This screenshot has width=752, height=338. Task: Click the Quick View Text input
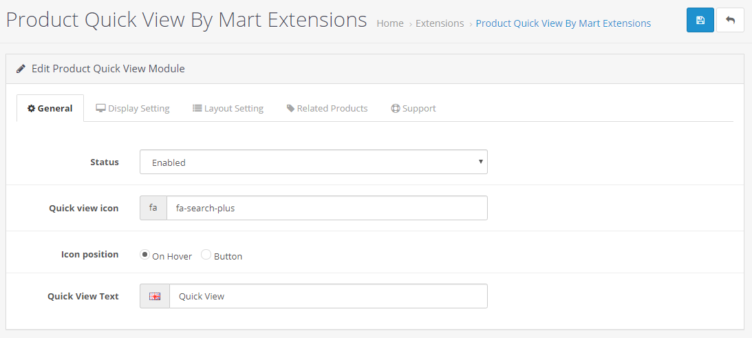coord(328,296)
